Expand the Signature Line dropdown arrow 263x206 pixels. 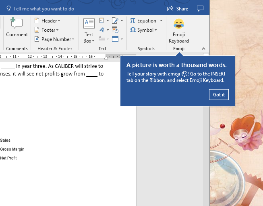pyautogui.click(x=122, y=21)
